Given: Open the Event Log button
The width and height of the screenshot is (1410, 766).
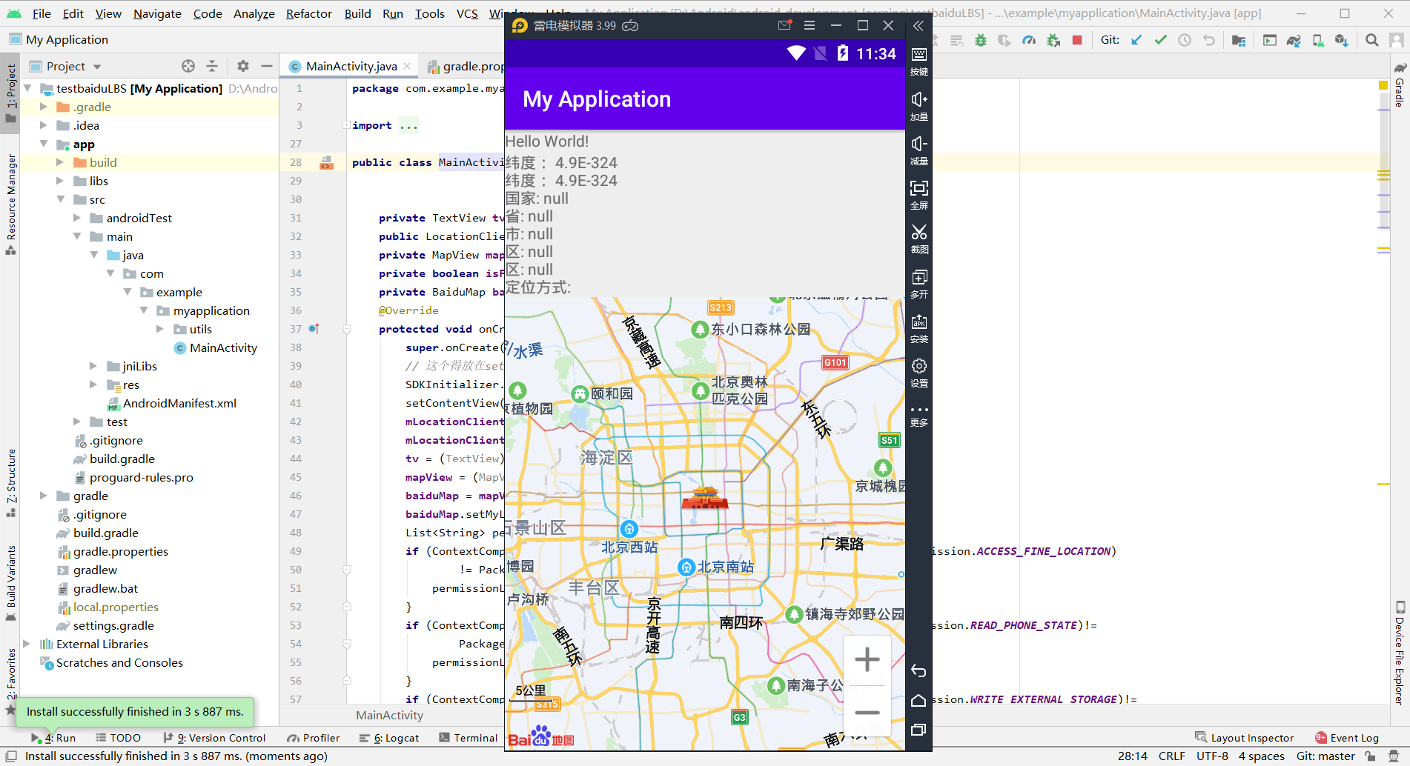Looking at the screenshot, I should point(1347,738).
